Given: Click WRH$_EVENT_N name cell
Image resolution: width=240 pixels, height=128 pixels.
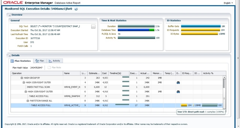Looking at the screenshot, I should 72,87.
